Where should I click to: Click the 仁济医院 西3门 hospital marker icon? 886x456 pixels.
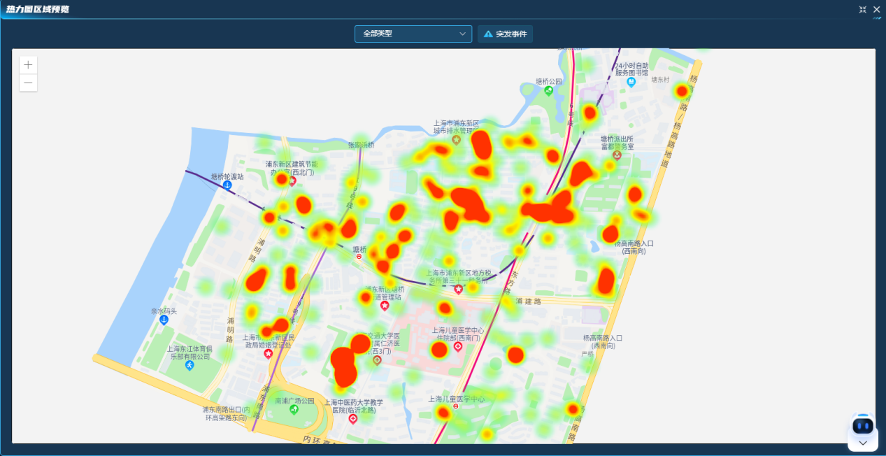[x=378, y=360]
